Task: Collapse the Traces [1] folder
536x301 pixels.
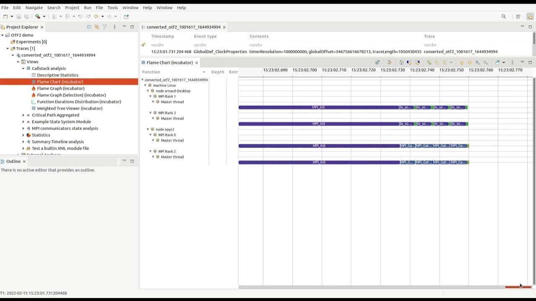Action: 8,48
